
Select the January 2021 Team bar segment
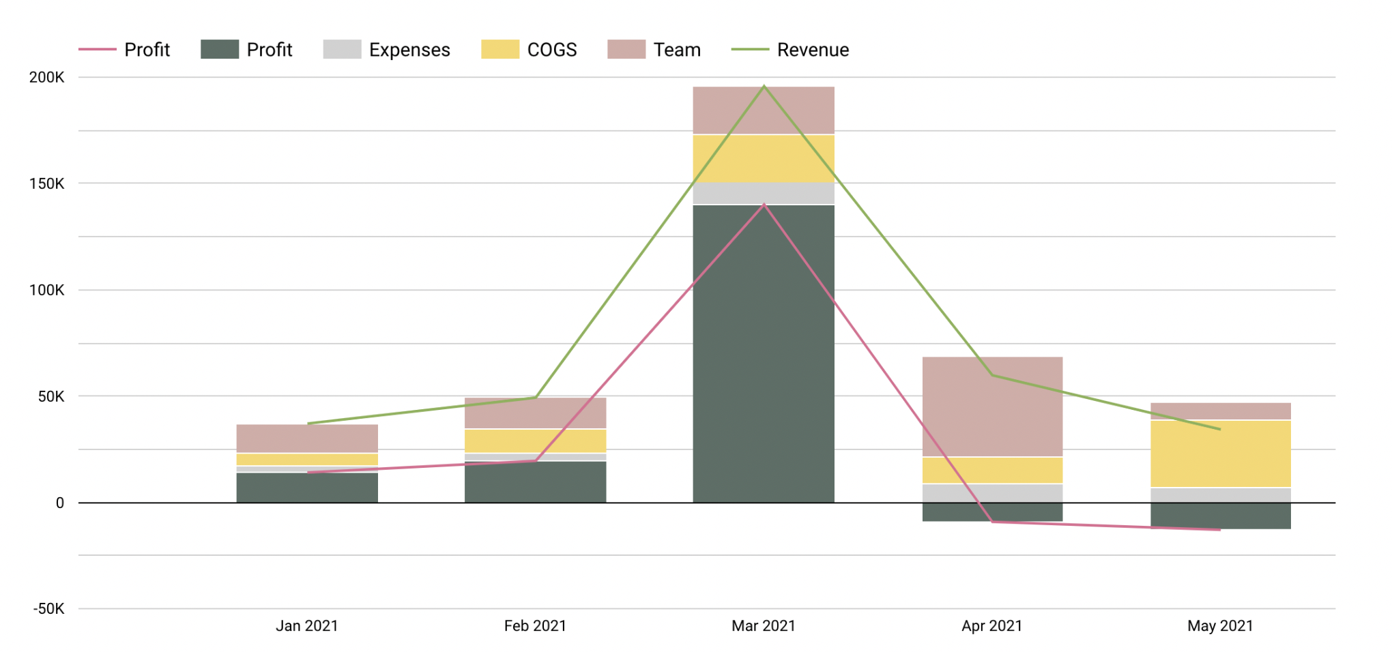point(307,439)
